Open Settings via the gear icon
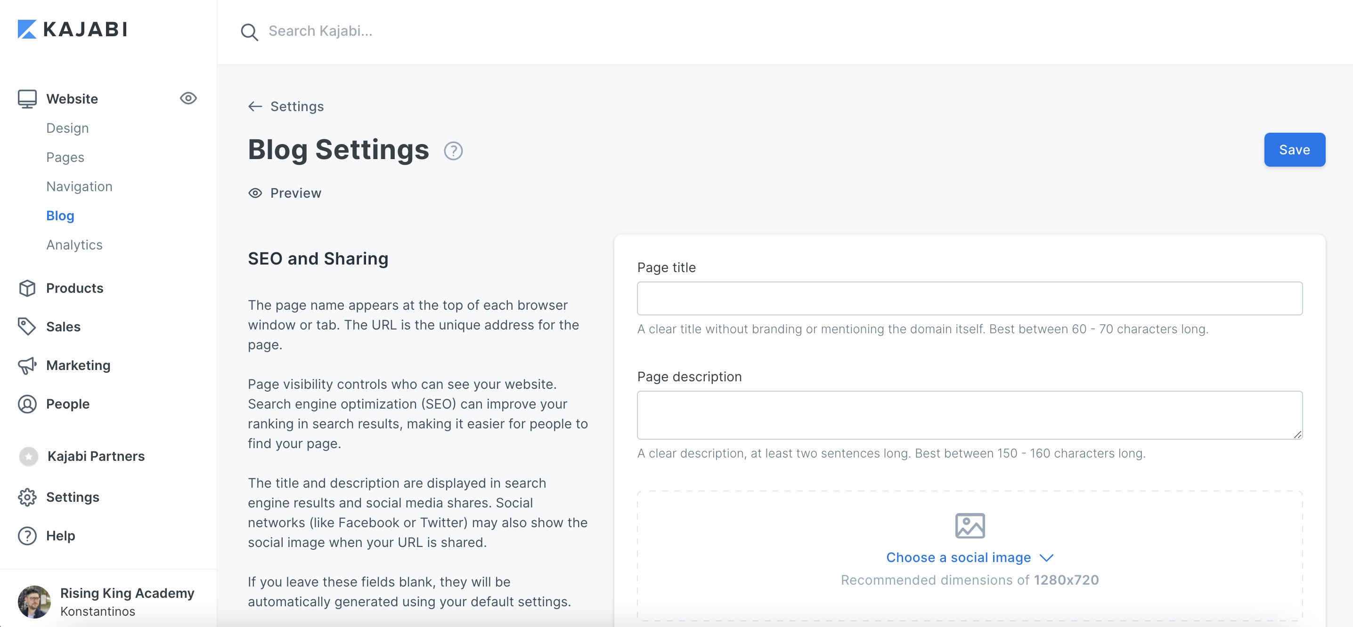This screenshot has width=1353, height=627. [27, 497]
